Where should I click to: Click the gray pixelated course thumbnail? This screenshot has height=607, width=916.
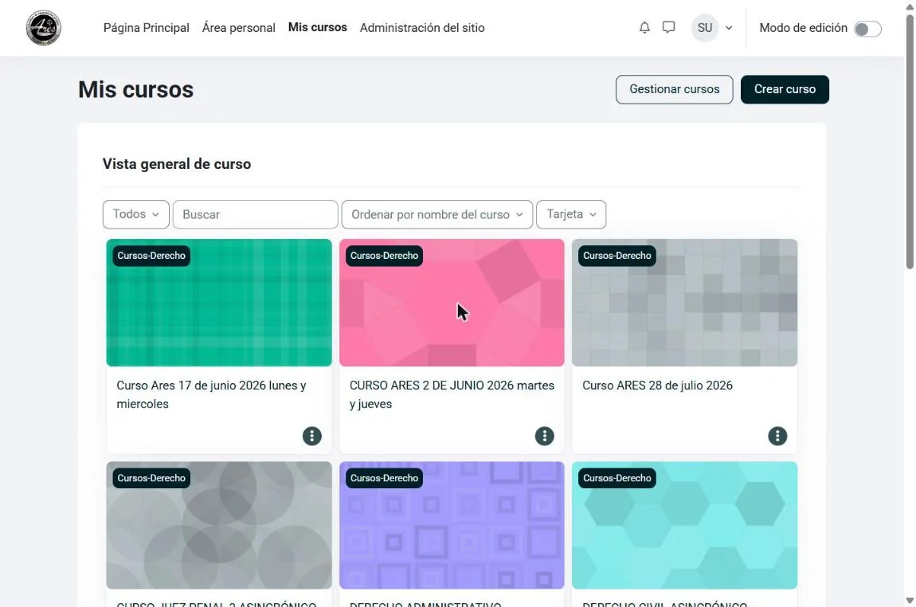pos(685,303)
